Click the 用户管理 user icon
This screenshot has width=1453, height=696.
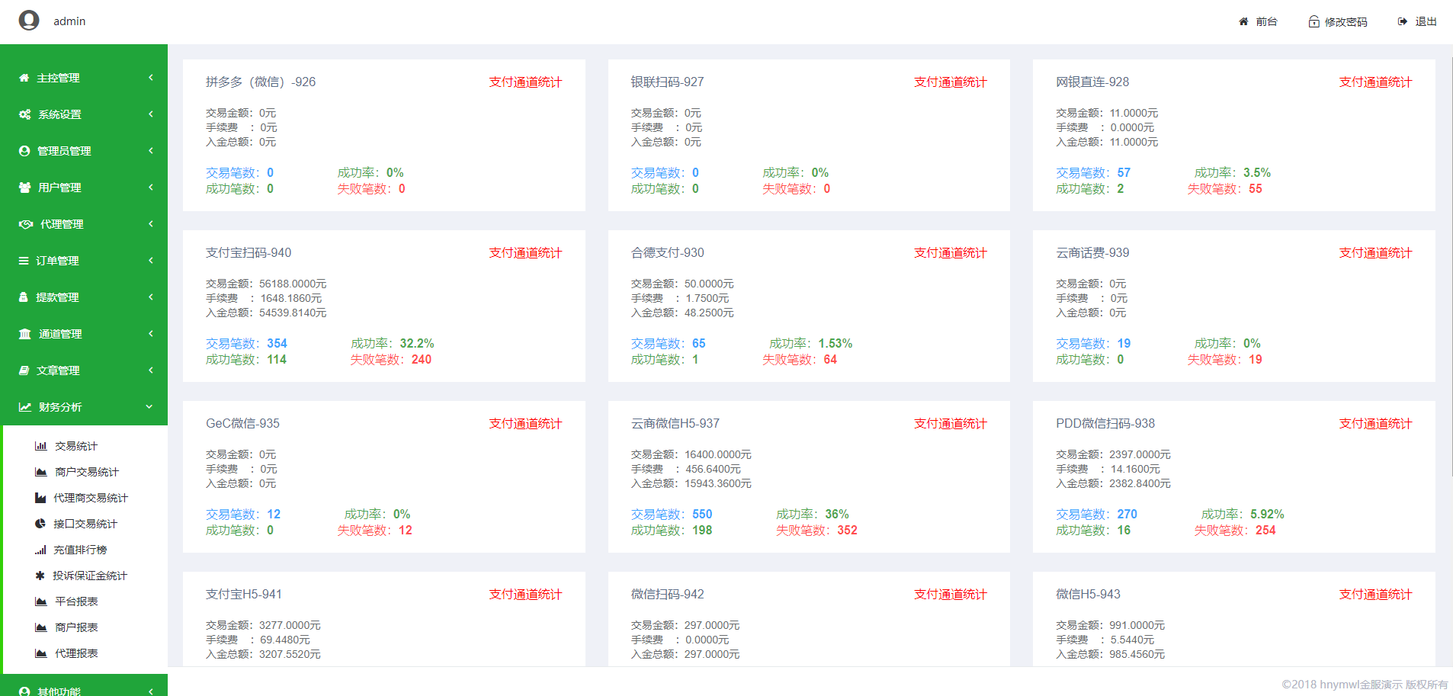[x=24, y=187]
